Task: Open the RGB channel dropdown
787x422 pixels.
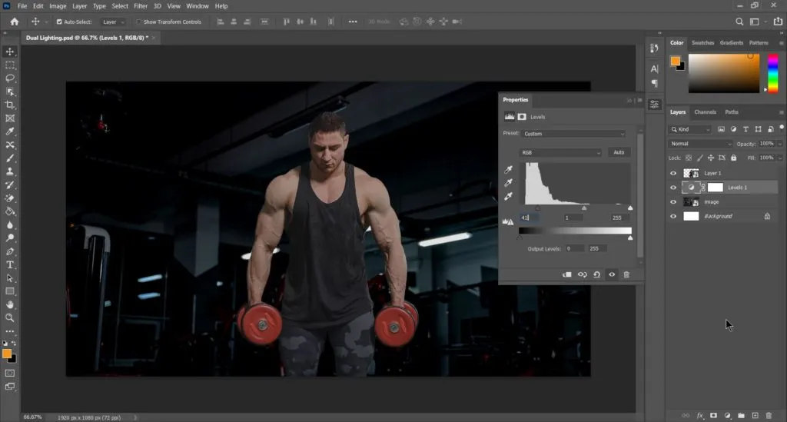Action: tap(560, 153)
